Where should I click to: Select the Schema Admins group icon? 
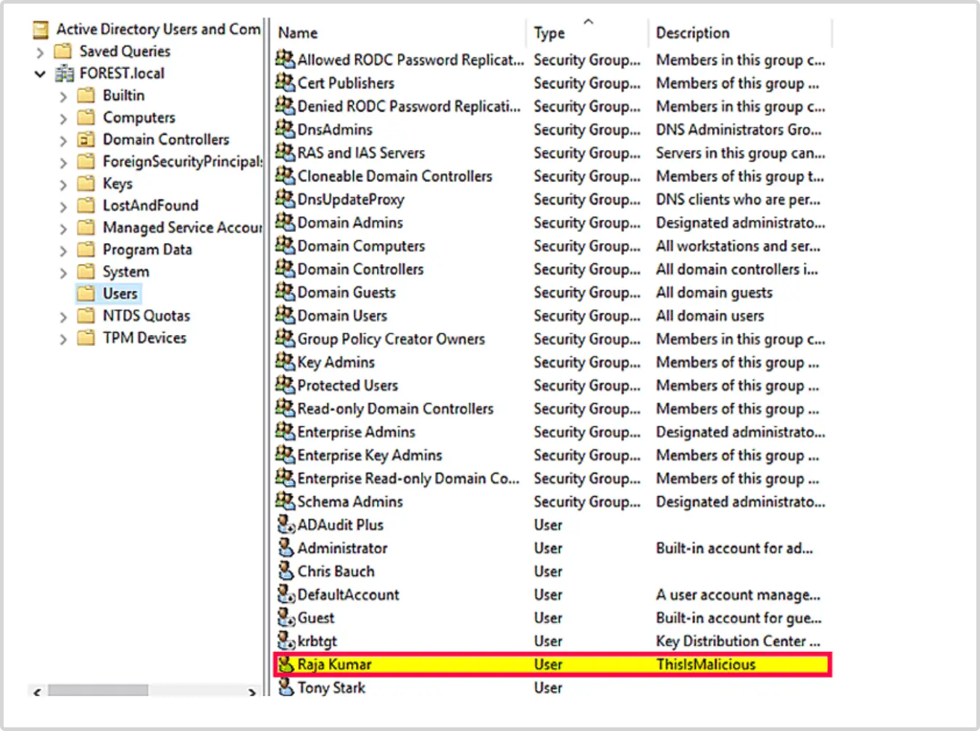(x=285, y=500)
